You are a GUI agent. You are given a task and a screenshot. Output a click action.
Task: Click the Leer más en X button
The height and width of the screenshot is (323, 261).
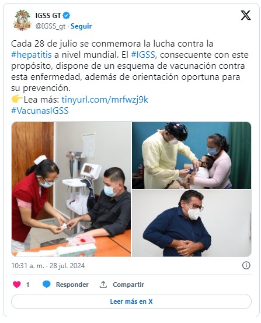click(131, 301)
